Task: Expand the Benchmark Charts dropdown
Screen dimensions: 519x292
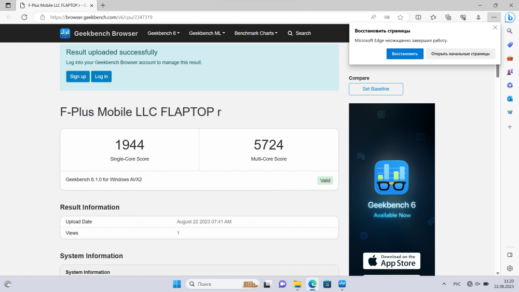Action: click(x=256, y=33)
